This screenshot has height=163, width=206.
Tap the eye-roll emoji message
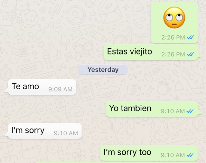pyautogui.click(x=174, y=23)
